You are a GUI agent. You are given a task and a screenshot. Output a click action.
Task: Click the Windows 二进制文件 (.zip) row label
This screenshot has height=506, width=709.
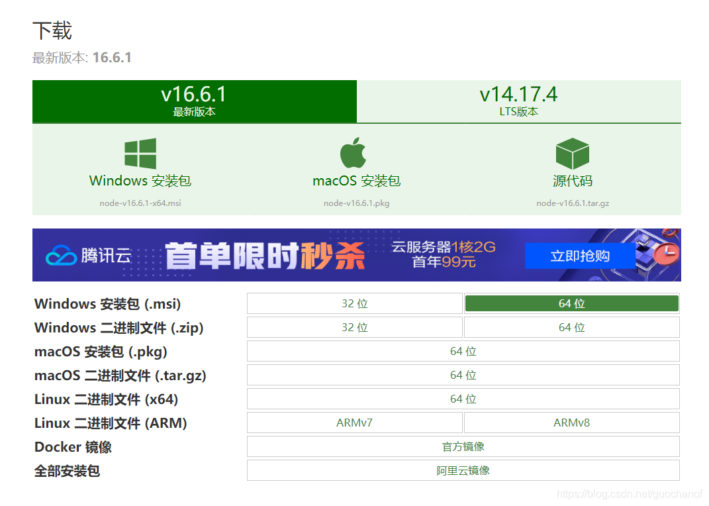[x=119, y=328]
